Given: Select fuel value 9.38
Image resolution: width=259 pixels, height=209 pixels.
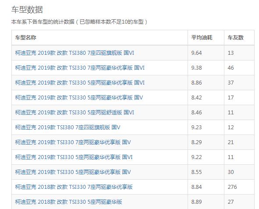Looking at the screenshot, I should 196,67.
